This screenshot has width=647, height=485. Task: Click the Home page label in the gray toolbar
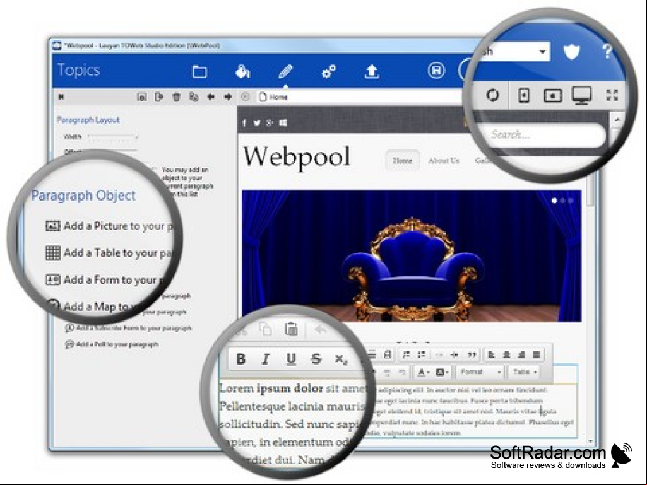point(278,97)
